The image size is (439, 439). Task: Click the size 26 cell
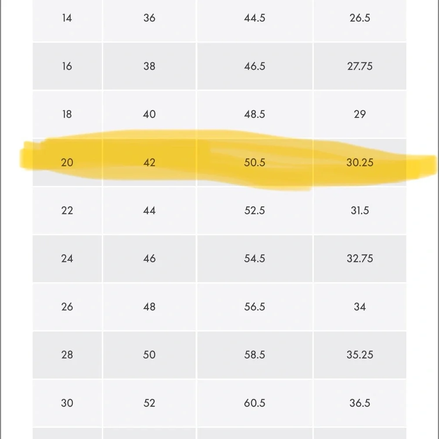point(67,306)
